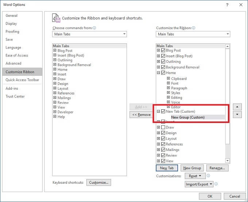Click info icon beside Customize the Ribbon label
The height and width of the screenshot is (202, 248).
pos(194,28)
